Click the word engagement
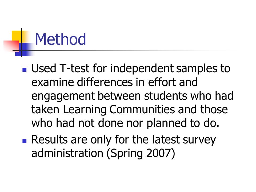The image size is (256, 192). pyautogui.click(x=63, y=96)
